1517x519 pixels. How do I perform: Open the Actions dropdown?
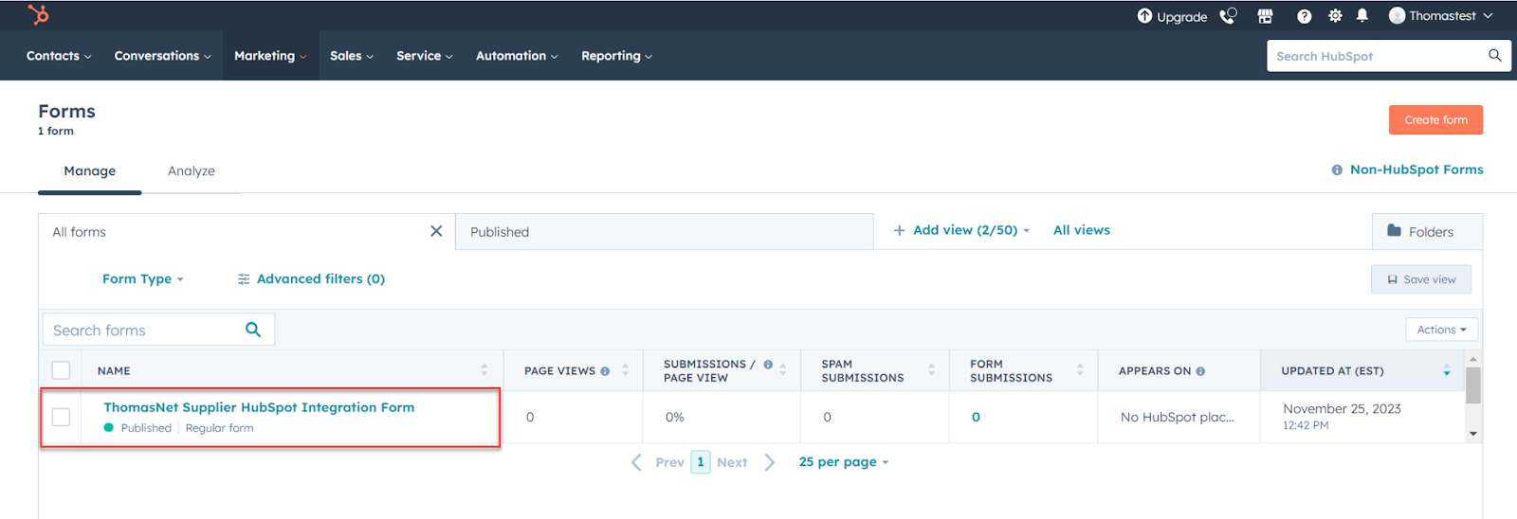pyautogui.click(x=1441, y=330)
